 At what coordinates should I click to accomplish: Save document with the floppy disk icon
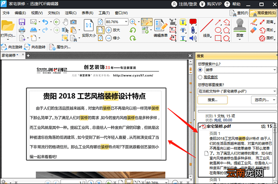coord(22,22)
